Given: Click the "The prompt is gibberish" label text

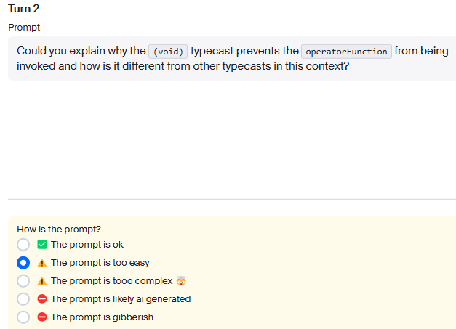Looking at the screenshot, I should coord(102,317).
